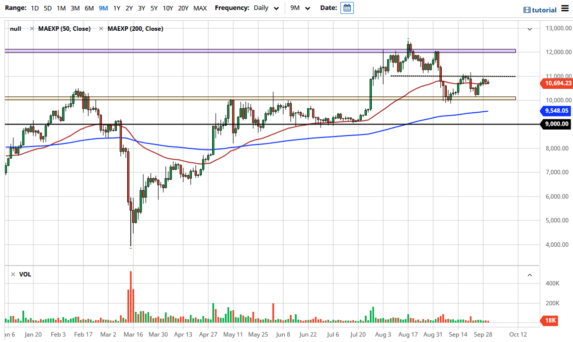Click the 400K volume axis label
573x342 pixels.
[553, 283]
